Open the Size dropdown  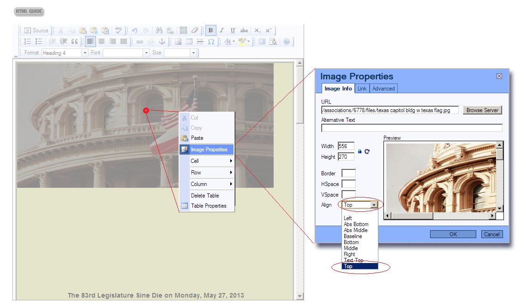pyautogui.click(x=180, y=53)
